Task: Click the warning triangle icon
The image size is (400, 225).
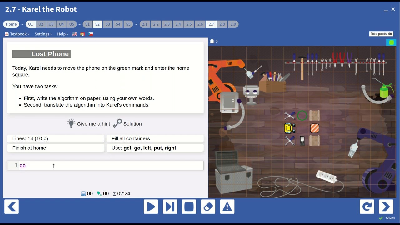Action: pyautogui.click(x=227, y=207)
